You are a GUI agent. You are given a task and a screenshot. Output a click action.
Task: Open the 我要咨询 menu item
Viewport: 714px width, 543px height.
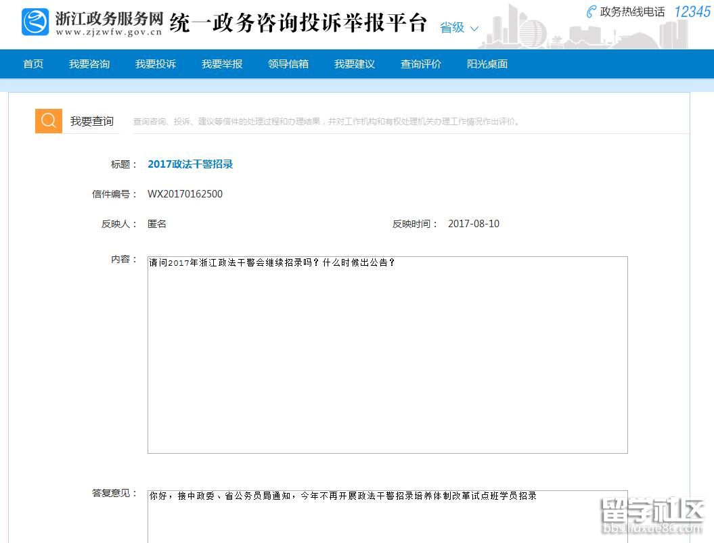(89, 64)
